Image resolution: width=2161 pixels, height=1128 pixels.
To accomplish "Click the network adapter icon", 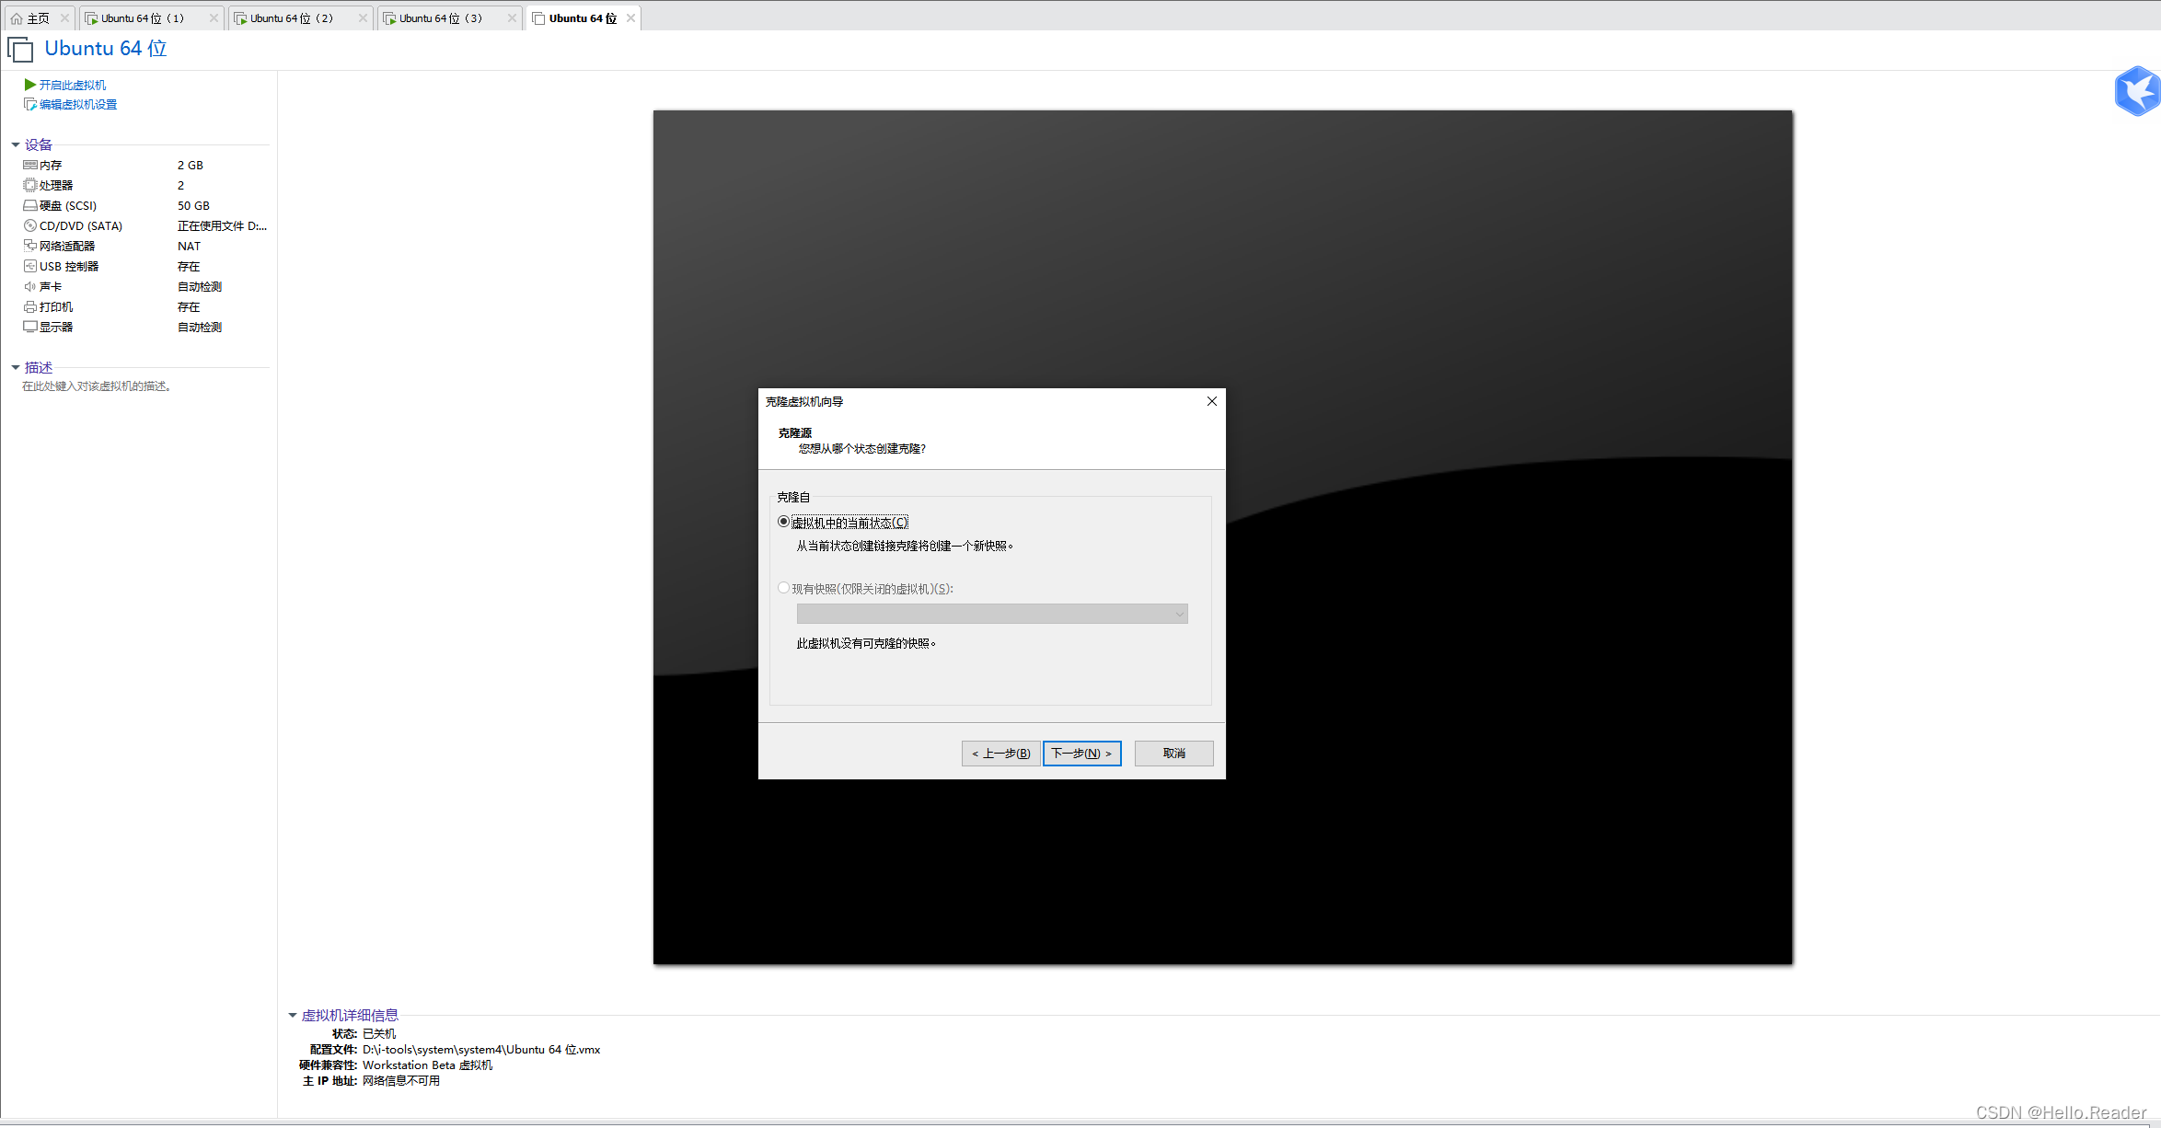I will coord(30,247).
